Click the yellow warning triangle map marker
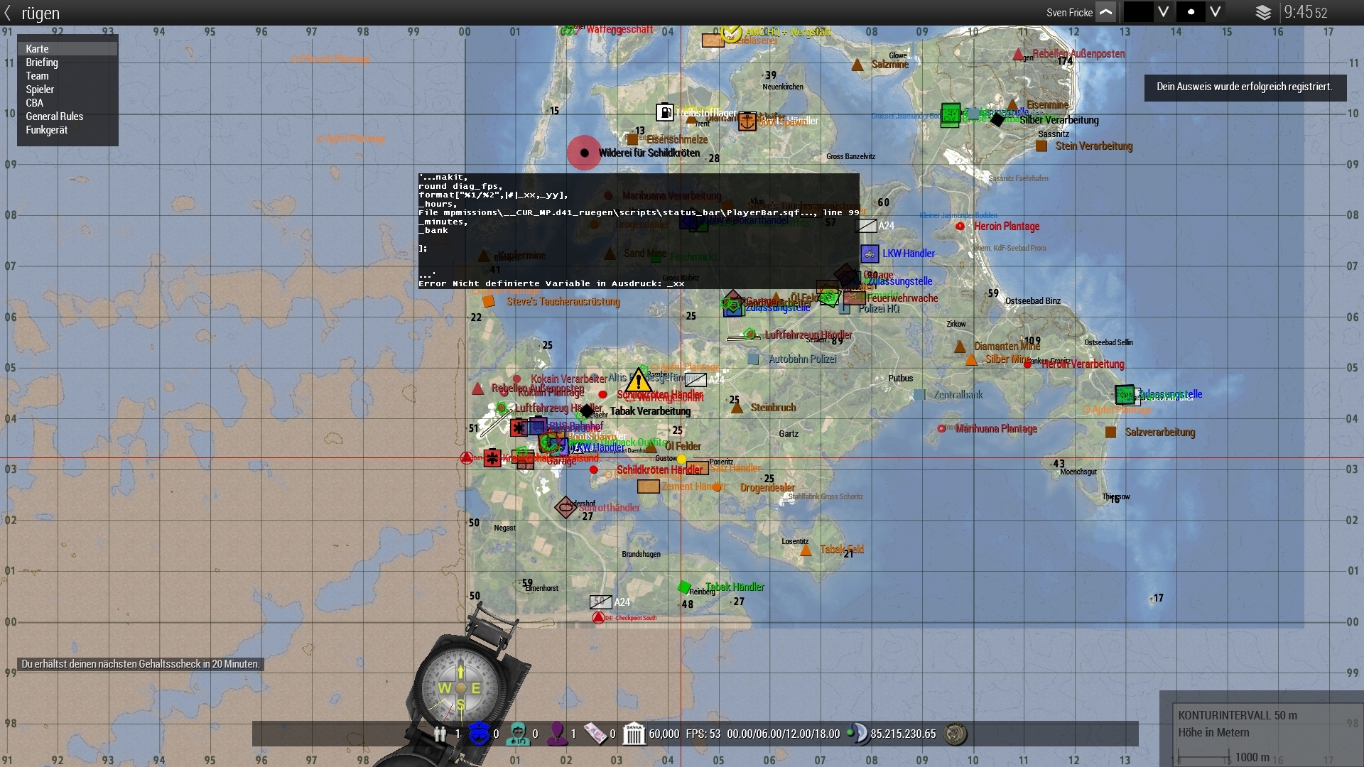 [x=638, y=381]
